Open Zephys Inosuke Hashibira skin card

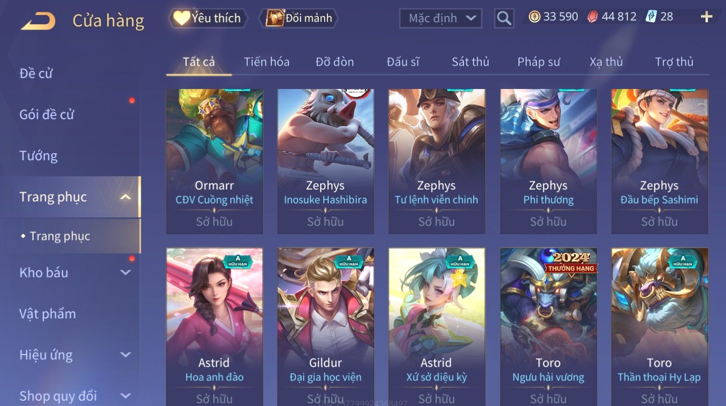325,161
